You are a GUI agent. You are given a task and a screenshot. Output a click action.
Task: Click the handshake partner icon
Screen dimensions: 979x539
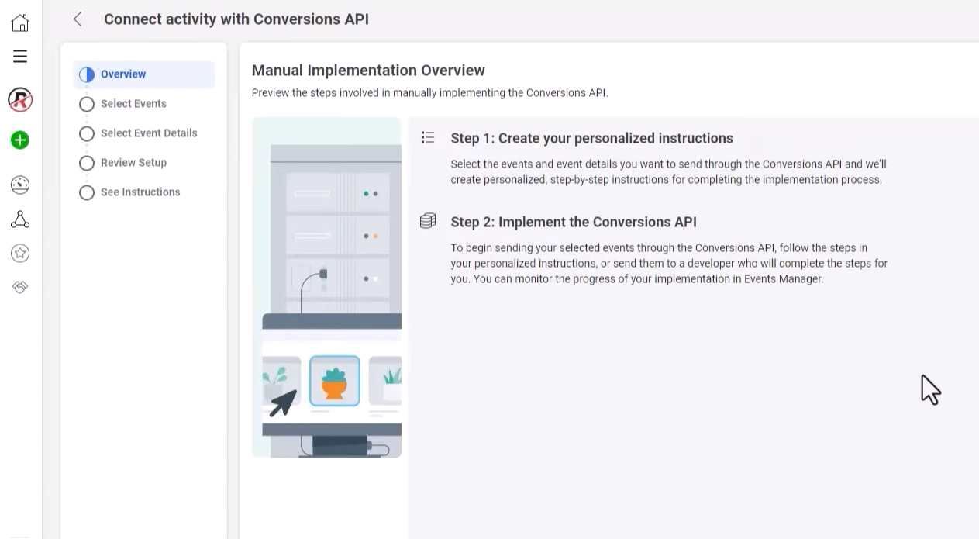coord(20,287)
